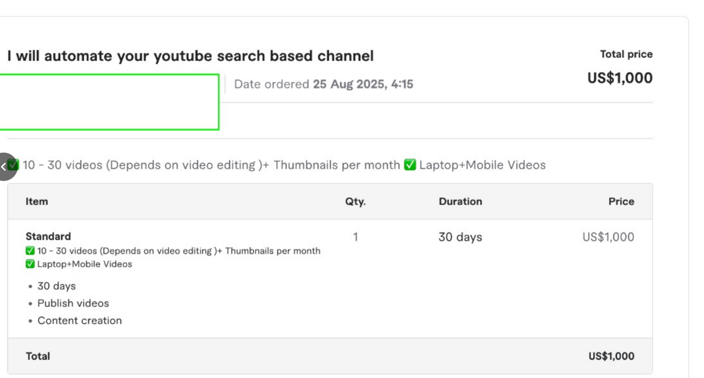This screenshot has width=704, height=378.
Task: Click green checkmark before Laptop+Mobile Videos summary
Action: tap(410, 165)
